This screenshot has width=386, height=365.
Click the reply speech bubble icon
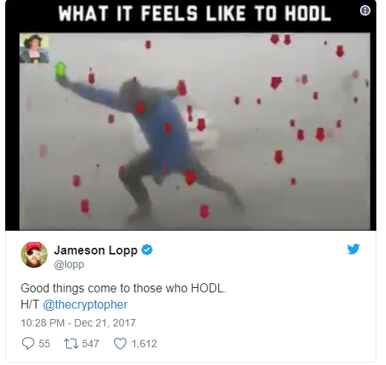click(x=28, y=343)
